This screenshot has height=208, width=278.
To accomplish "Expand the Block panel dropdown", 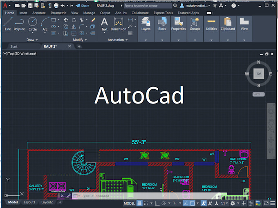I will 162,40.
